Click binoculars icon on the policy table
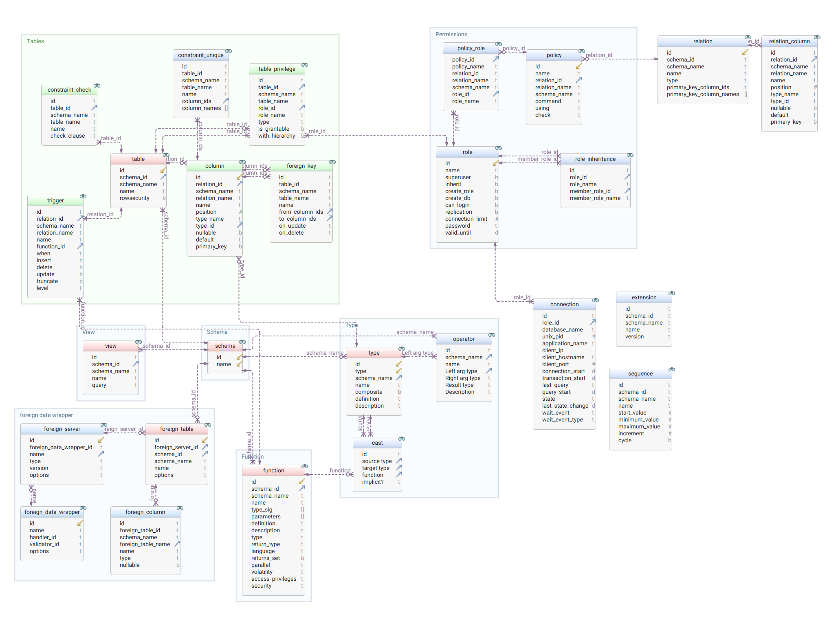This screenshot has width=838, height=630. point(582,51)
